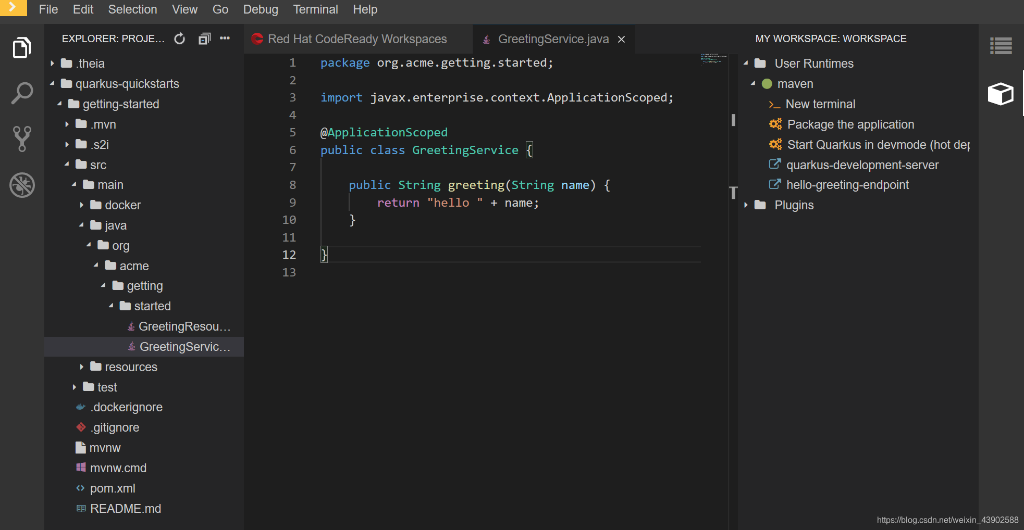
Task: Click external link icon for quarkus-development-server
Action: pos(775,164)
